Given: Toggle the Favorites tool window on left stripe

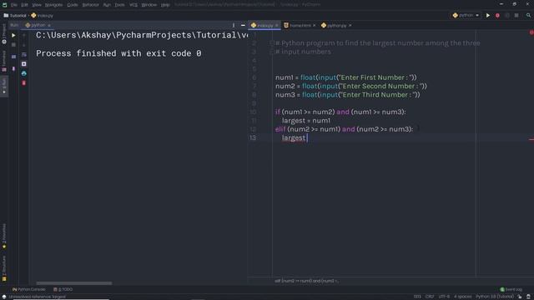Looking at the screenshot, I should click(4, 236).
